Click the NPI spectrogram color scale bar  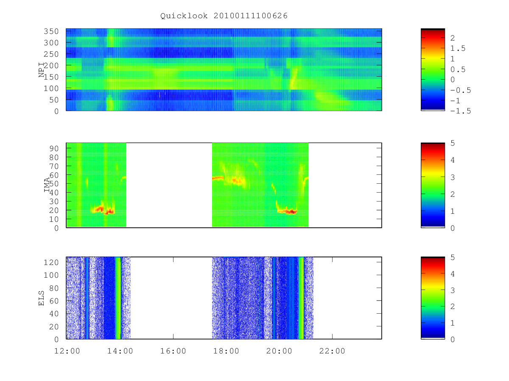433,69
